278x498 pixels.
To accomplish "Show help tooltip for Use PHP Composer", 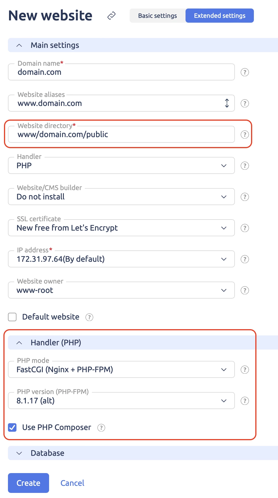I will (x=101, y=427).
